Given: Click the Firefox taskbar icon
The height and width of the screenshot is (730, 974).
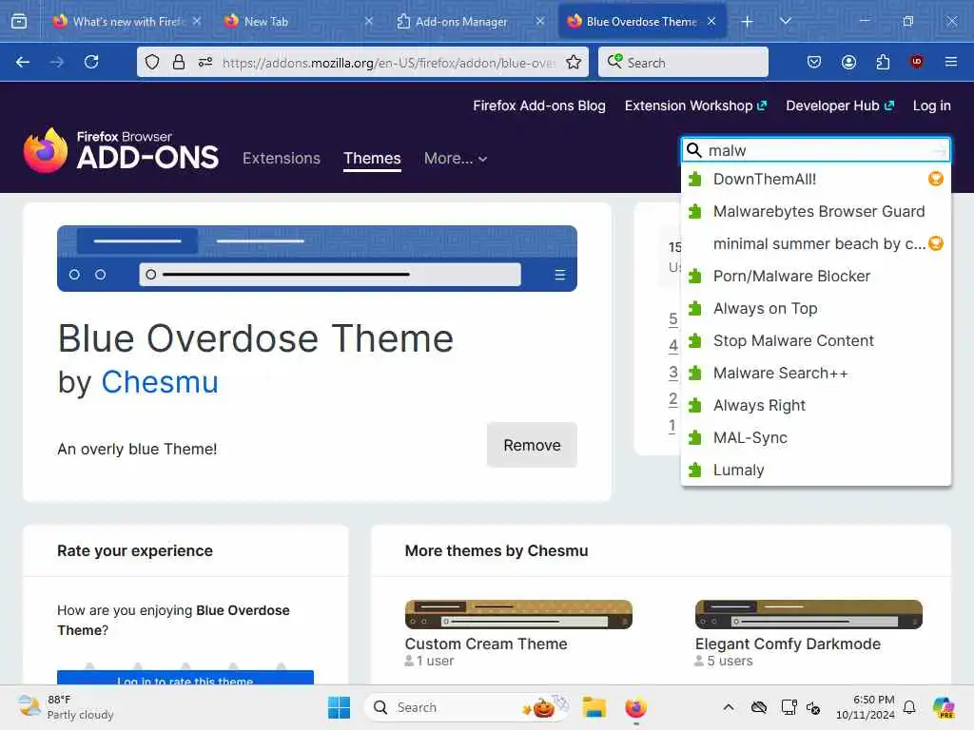Looking at the screenshot, I should 635,707.
